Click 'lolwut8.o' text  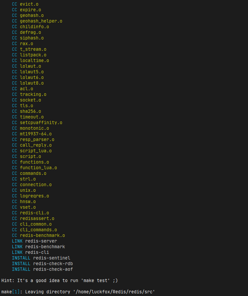(x=32, y=83)
